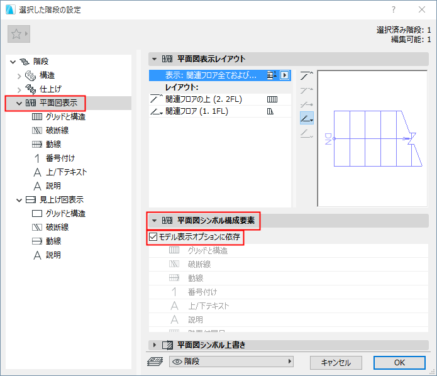Choose the third greyed story layout icon
This screenshot has height=376, width=437.
coord(307,104)
